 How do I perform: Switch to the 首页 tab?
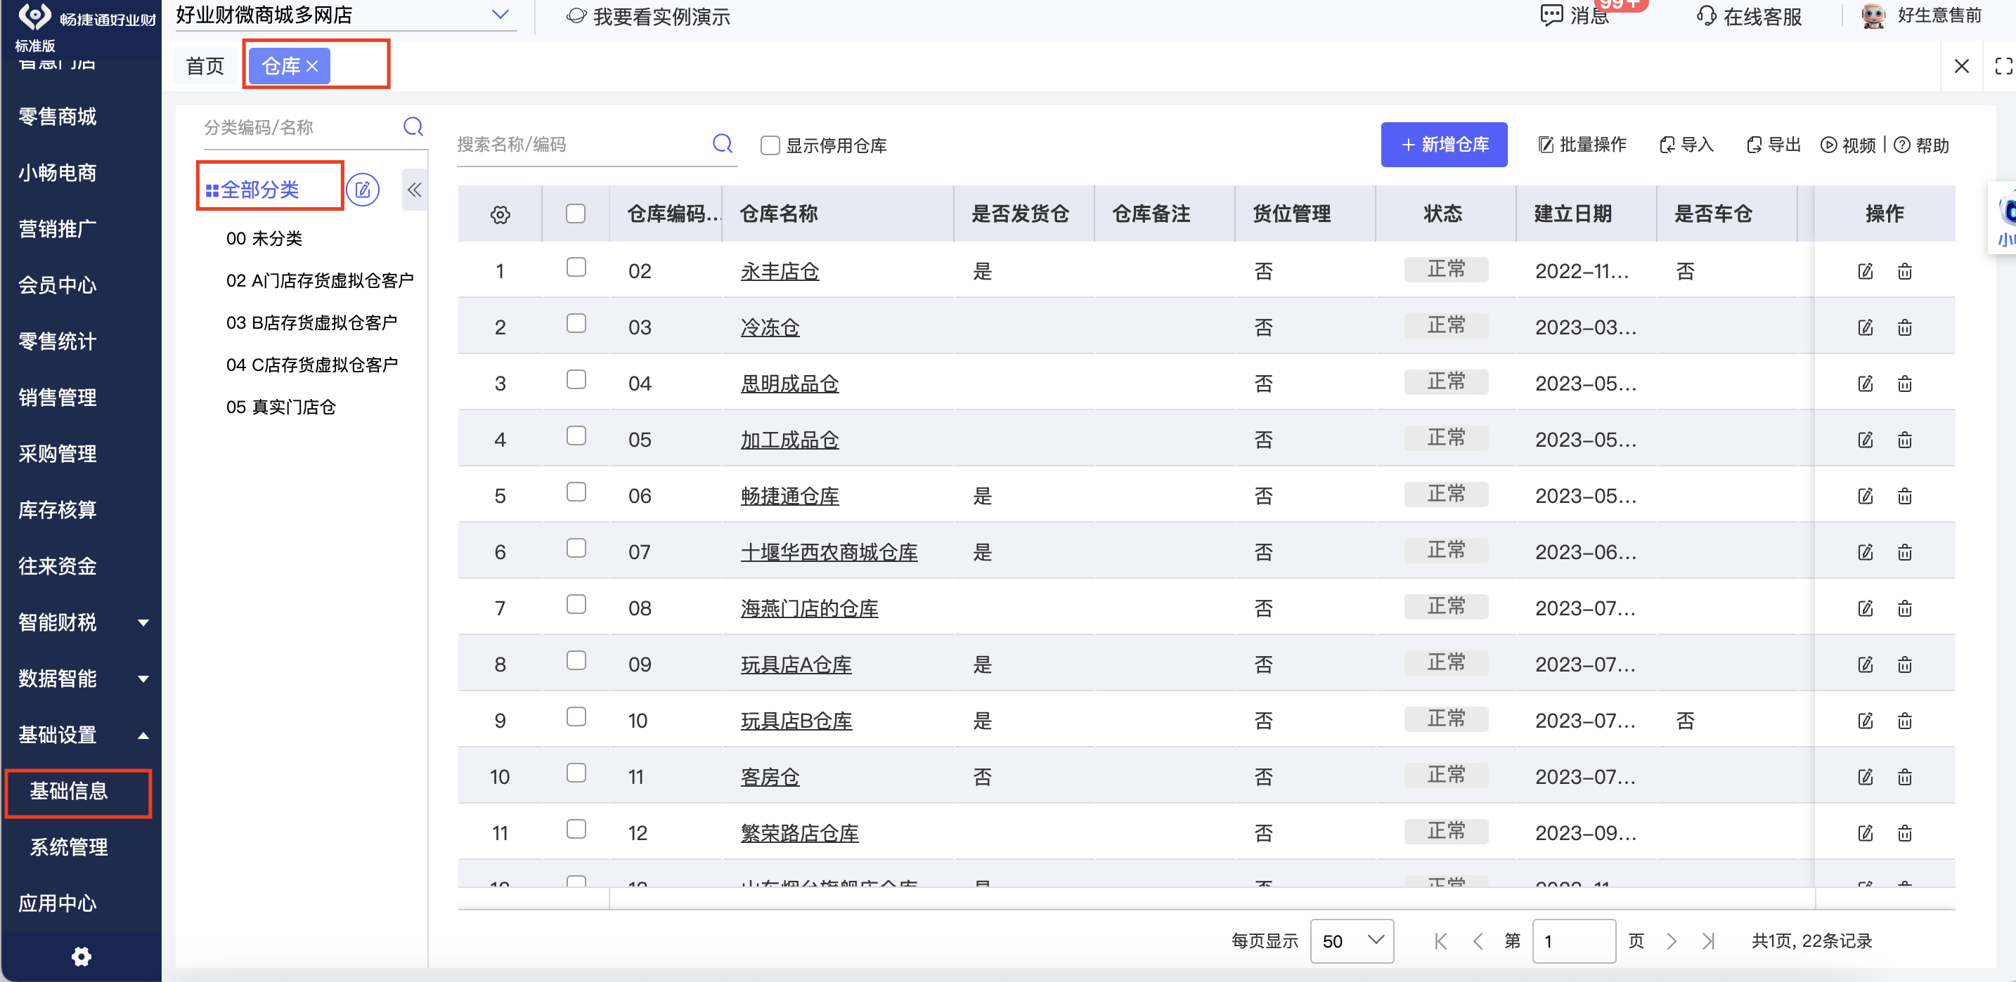coord(205,67)
